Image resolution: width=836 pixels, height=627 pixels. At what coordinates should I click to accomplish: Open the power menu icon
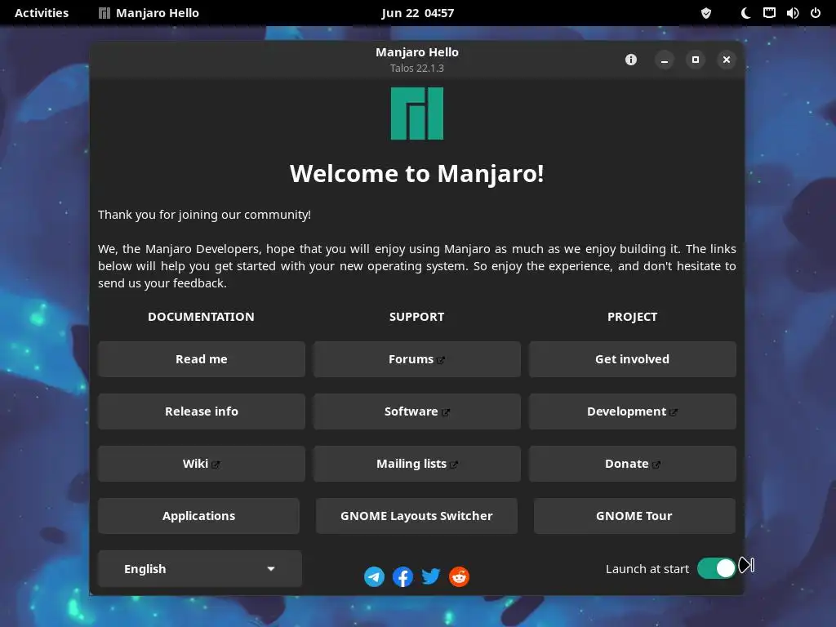816,13
